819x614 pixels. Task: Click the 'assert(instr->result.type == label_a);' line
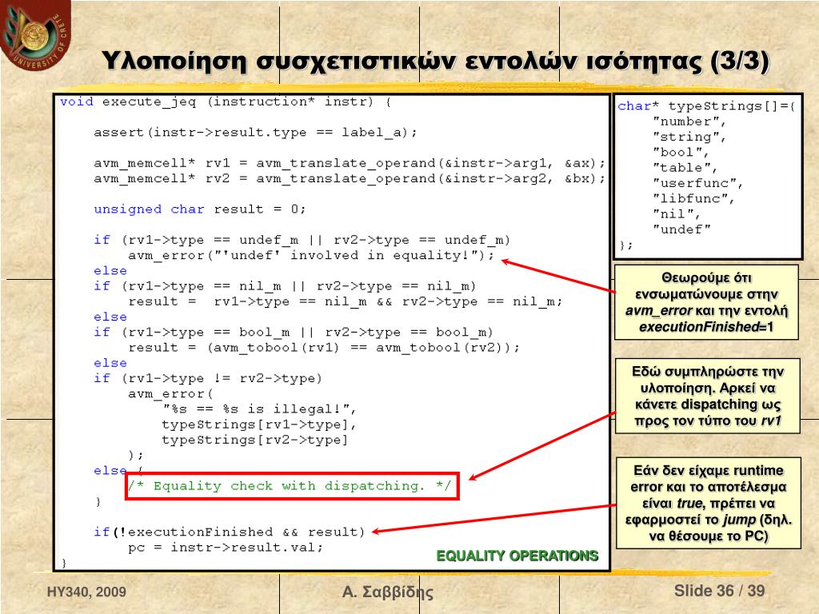[x=255, y=133]
